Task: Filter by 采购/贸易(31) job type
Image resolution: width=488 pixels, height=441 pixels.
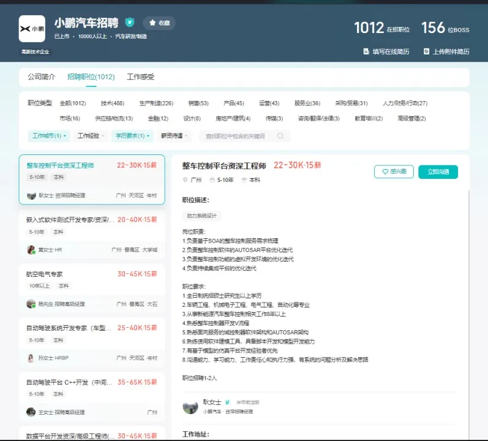Action: (351, 103)
